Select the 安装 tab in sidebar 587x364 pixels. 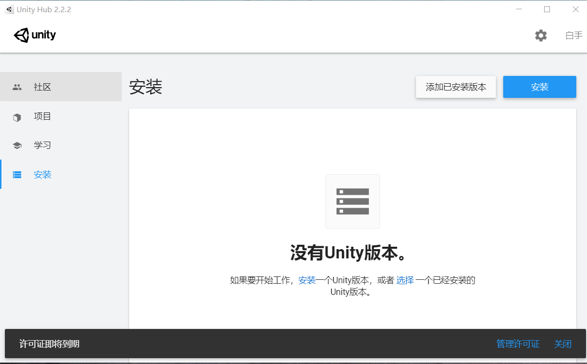(61, 174)
